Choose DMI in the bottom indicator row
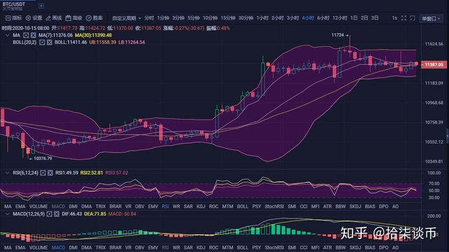Screen dimensions: 449x252 [73, 248]
